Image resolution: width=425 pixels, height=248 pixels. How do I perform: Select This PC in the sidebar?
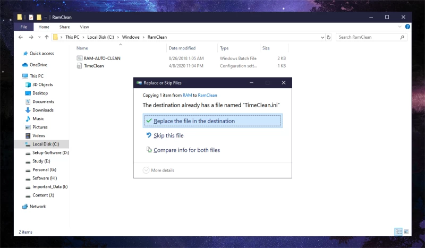[x=36, y=76]
